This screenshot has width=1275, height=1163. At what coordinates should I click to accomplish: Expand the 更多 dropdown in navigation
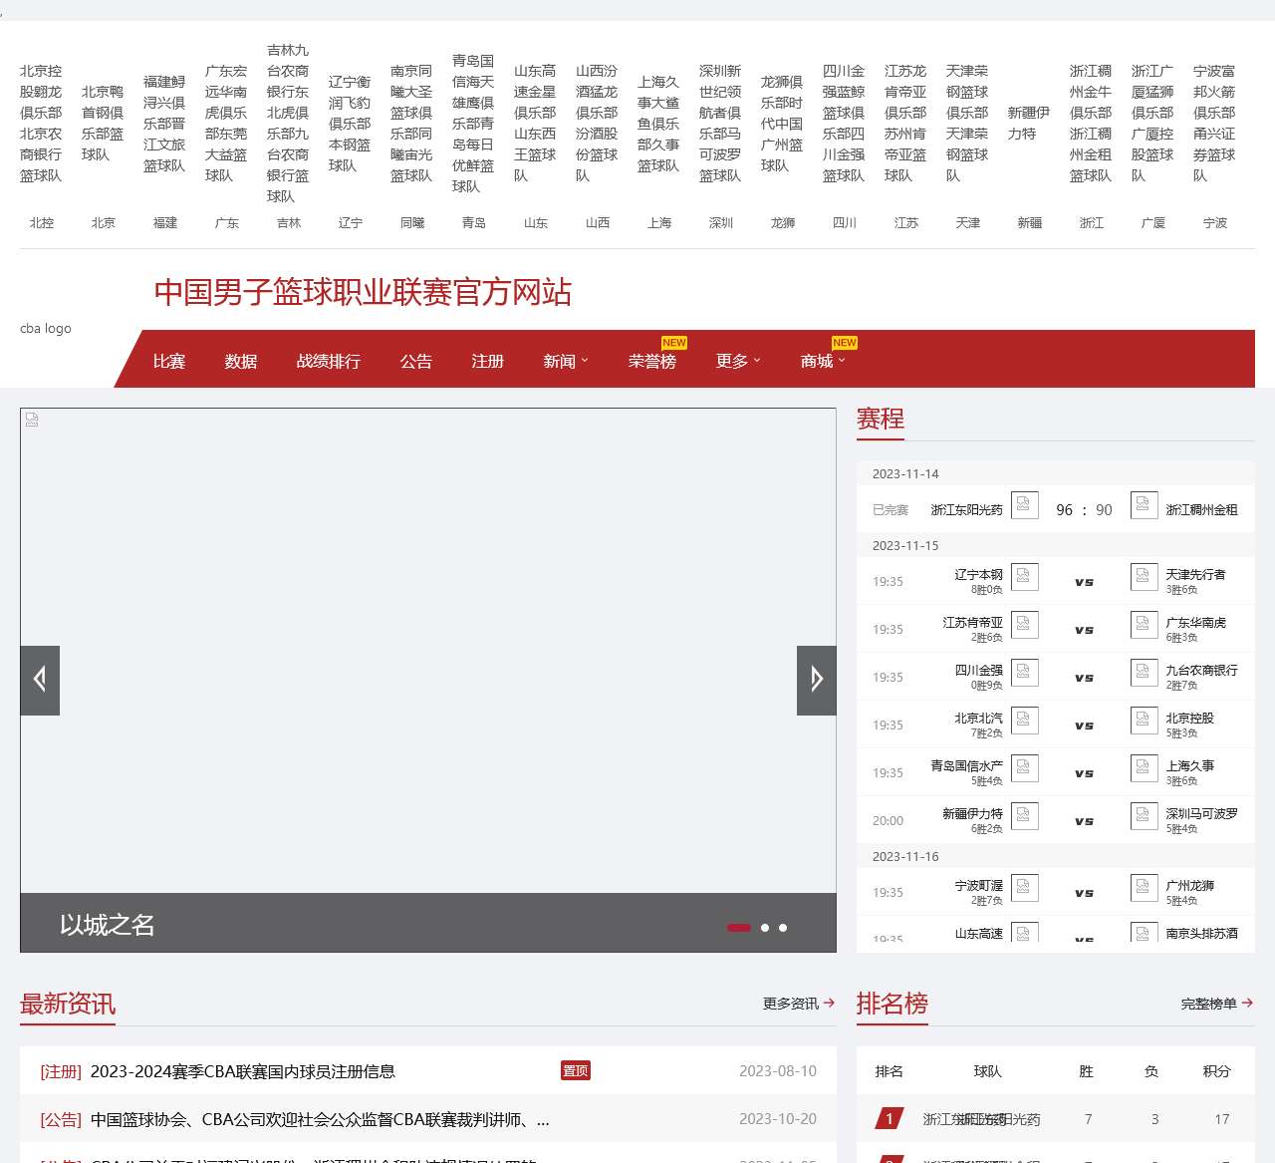click(x=737, y=361)
